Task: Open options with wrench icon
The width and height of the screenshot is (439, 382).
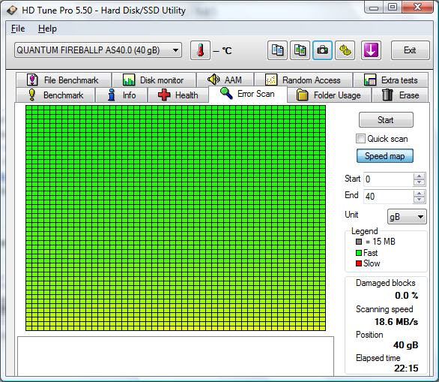Action: pos(345,50)
